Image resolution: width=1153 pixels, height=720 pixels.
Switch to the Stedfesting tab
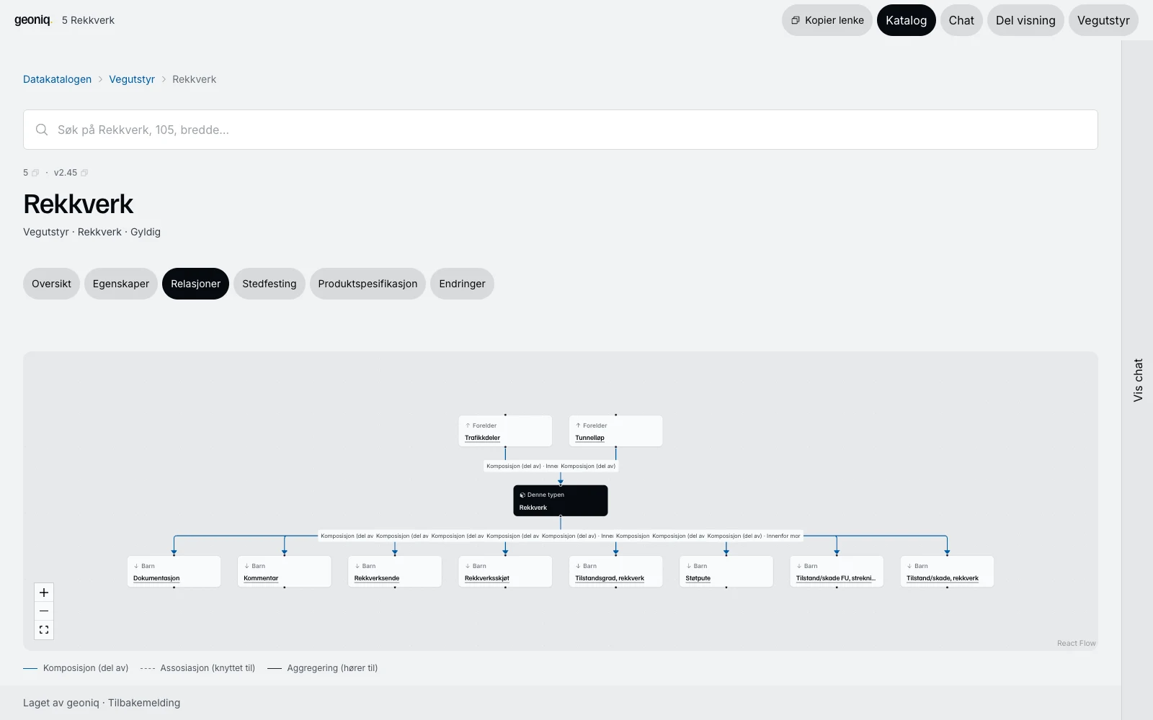270,284
